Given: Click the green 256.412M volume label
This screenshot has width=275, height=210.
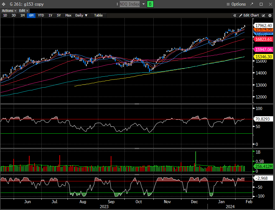Looking at the screenshot, I should pyautogui.click(x=263, y=166).
